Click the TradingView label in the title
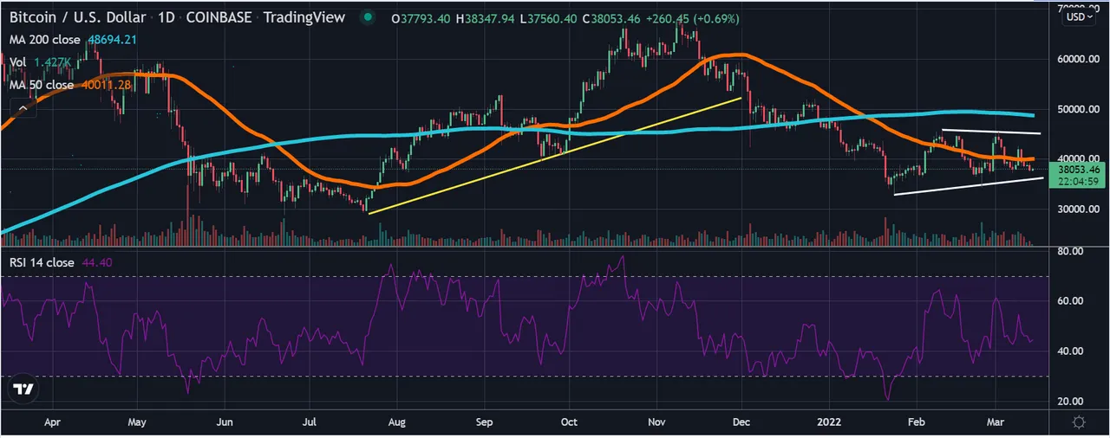This screenshot has width=1110, height=438. 304,17
